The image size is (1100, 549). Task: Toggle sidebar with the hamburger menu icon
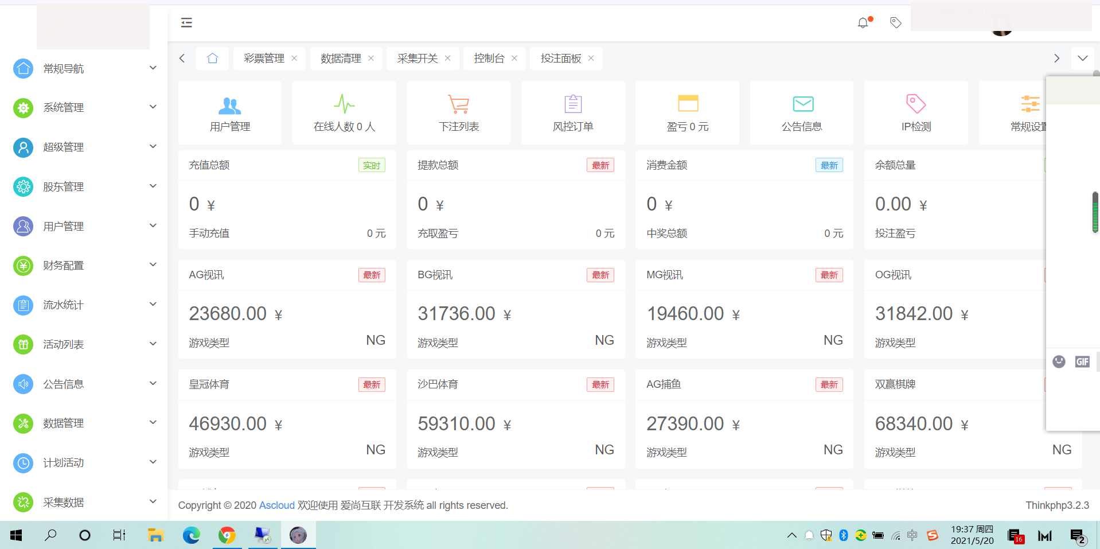[186, 23]
